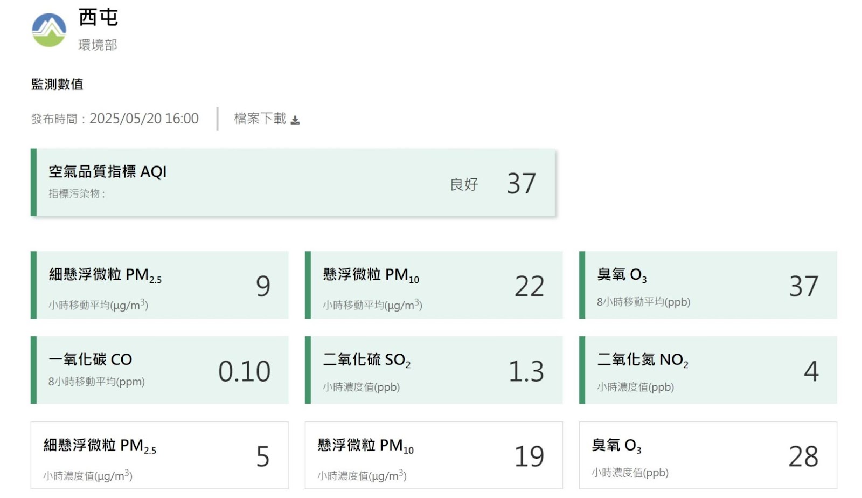This screenshot has width=862, height=498.
Task: Click the 環境部 label under the station name
Action: [98, 45]
